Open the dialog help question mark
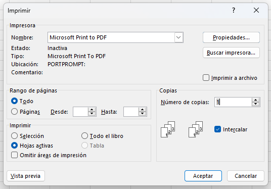This screenshot has height=189, width=271. pyautogui.click(x=234, y=11)
